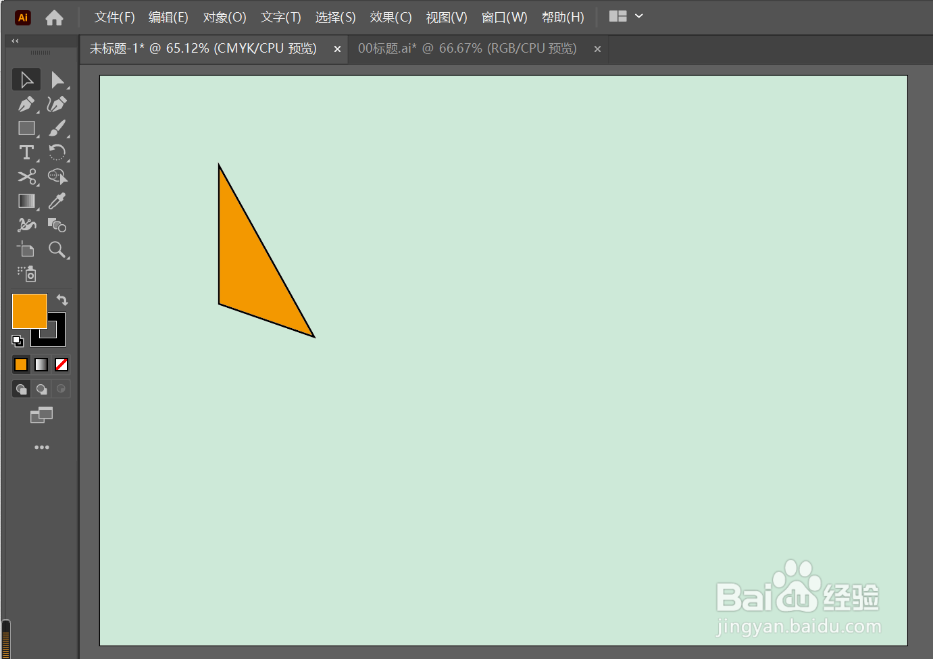Select the Rectangle tool
Viewport: 933px width, 659px height.
(26, 128)
